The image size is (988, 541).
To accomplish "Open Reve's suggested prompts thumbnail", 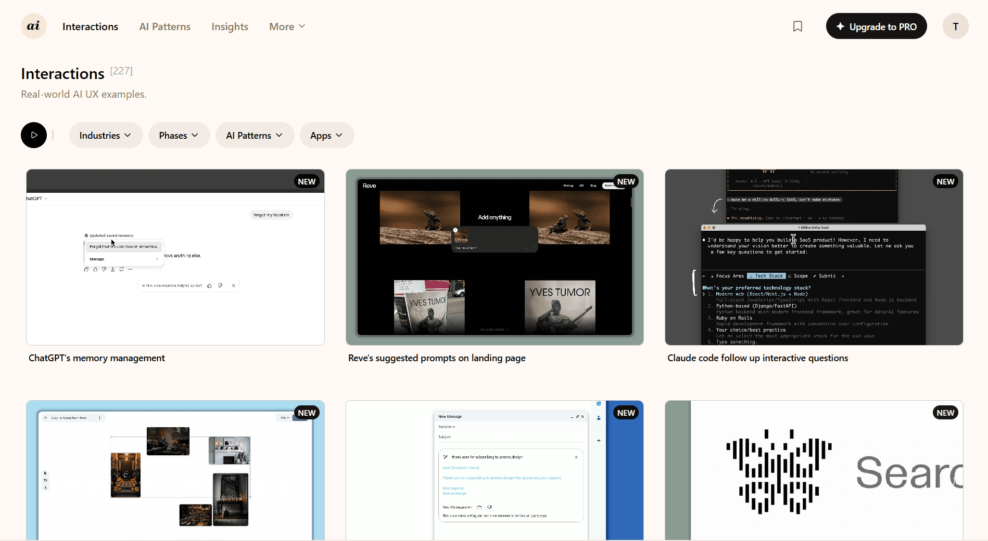I will coord(495,257).
